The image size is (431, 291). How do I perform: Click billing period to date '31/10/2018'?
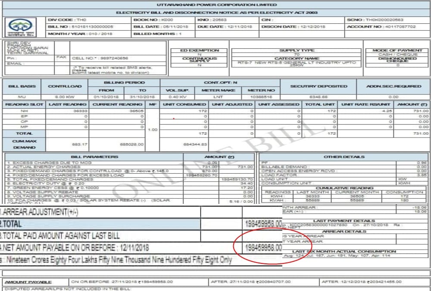[142, 97]
